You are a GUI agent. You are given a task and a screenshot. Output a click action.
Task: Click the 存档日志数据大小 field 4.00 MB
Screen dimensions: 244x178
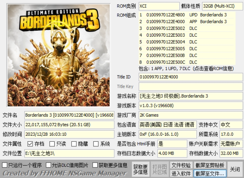[x=172, y=154]
